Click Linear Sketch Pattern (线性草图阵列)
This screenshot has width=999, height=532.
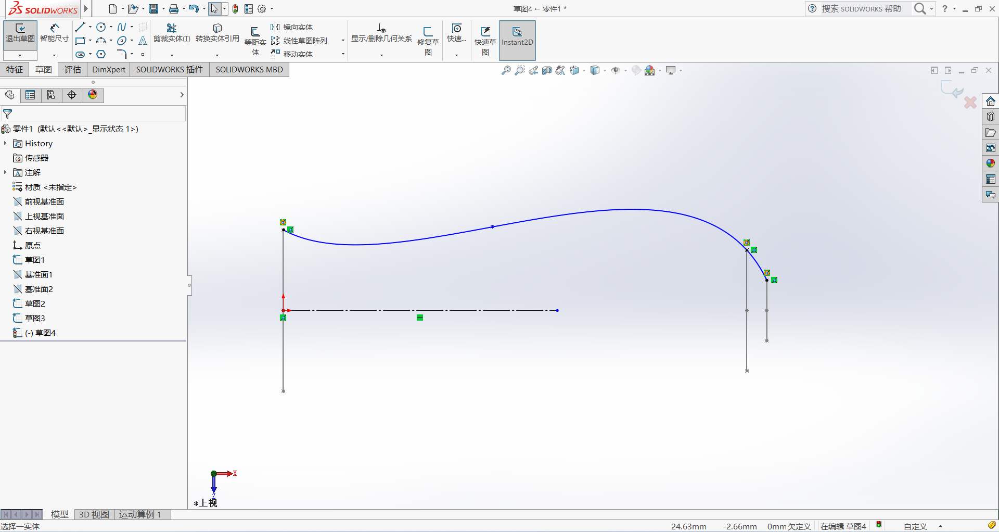299,41
